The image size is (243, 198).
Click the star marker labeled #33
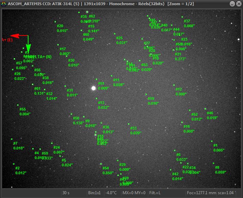click(129, 124)
